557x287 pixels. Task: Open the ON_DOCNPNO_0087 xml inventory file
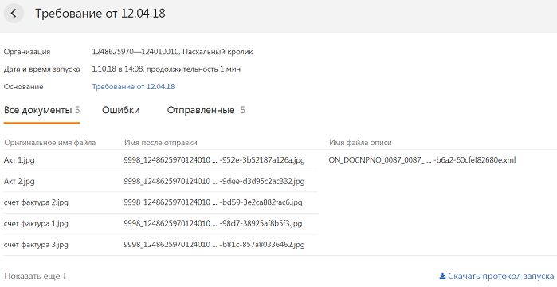point(422,160)
